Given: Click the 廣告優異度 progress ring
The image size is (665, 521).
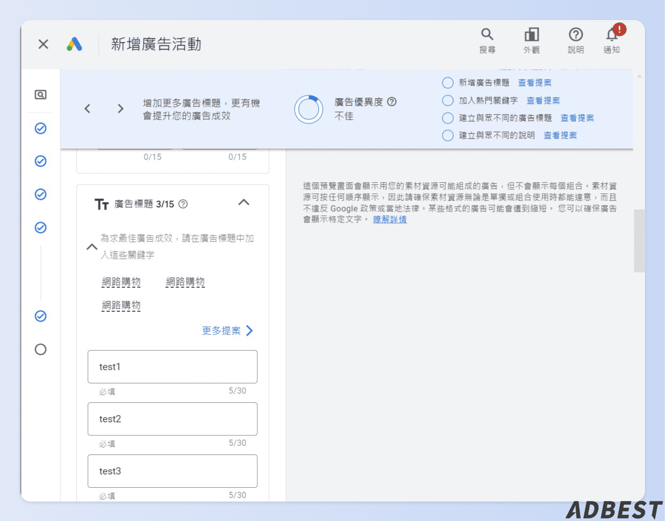Looking at the screenshot, I should pyautogui.click(x=309, y=109).
